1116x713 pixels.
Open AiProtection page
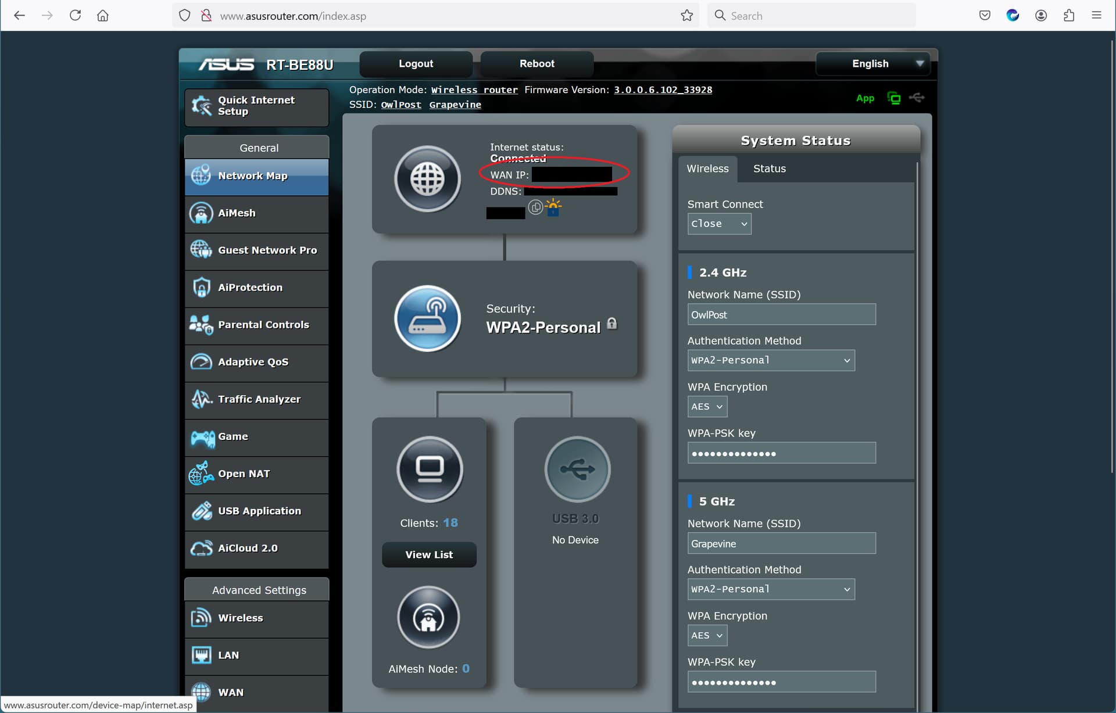[x=257, y=288]
